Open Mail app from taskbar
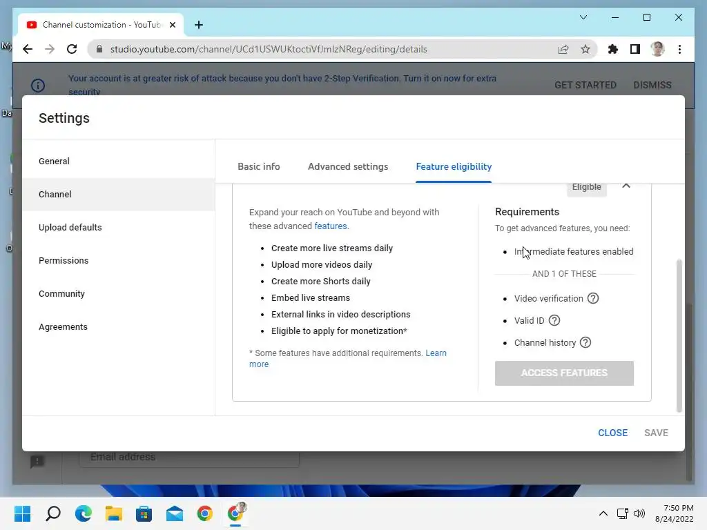This screenshot has height=530, width=707. coord(175,513)
